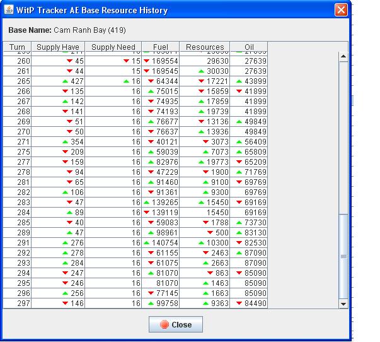Click red down arrow beside Supply Have 209
The height and width of the screenshot is (342, 380).
pyautogui.click(x=65, y=152)
